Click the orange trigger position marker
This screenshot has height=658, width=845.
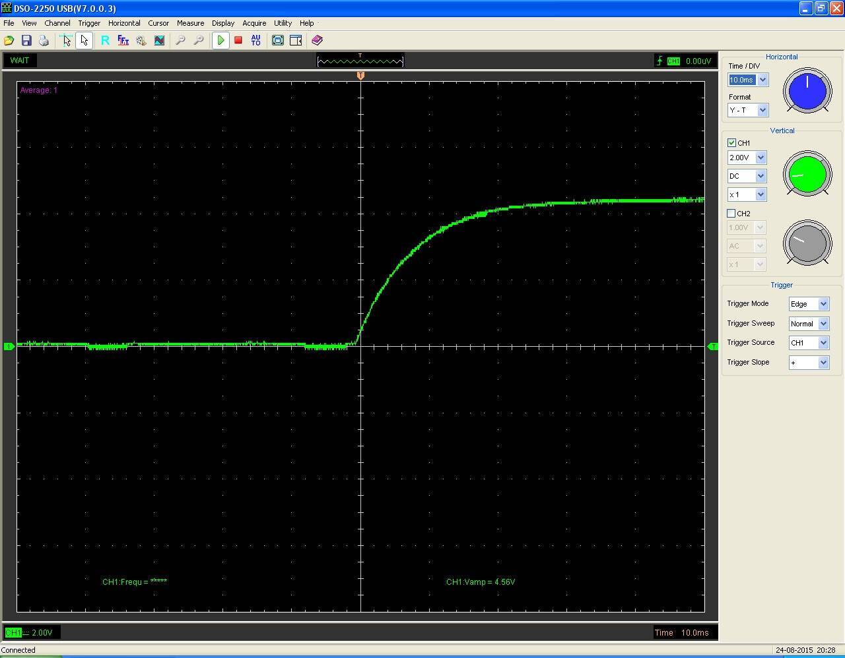[360, 76]
